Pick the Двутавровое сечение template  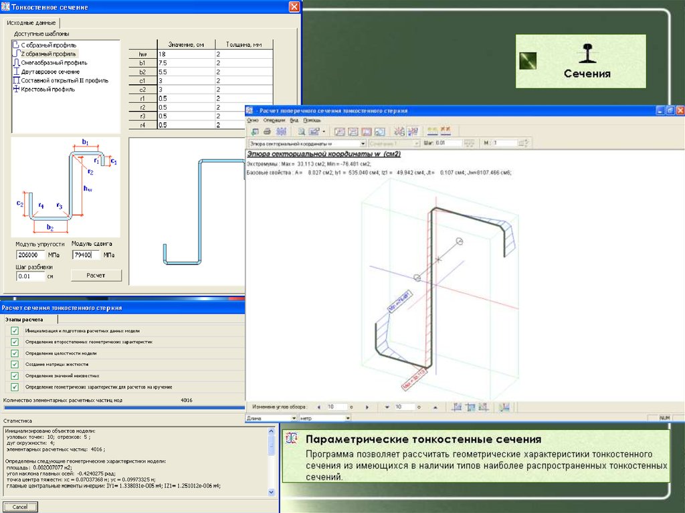pyautogui.click(x=50, y=71)
